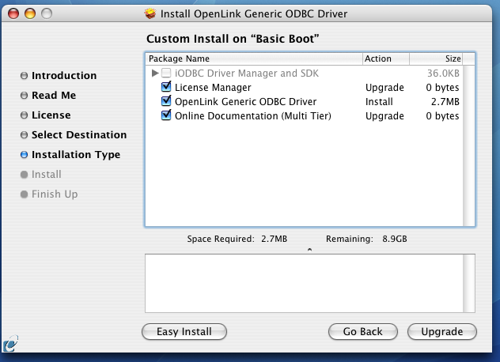
Task: Click inside the empty package description box
Action: pos(309,283)
